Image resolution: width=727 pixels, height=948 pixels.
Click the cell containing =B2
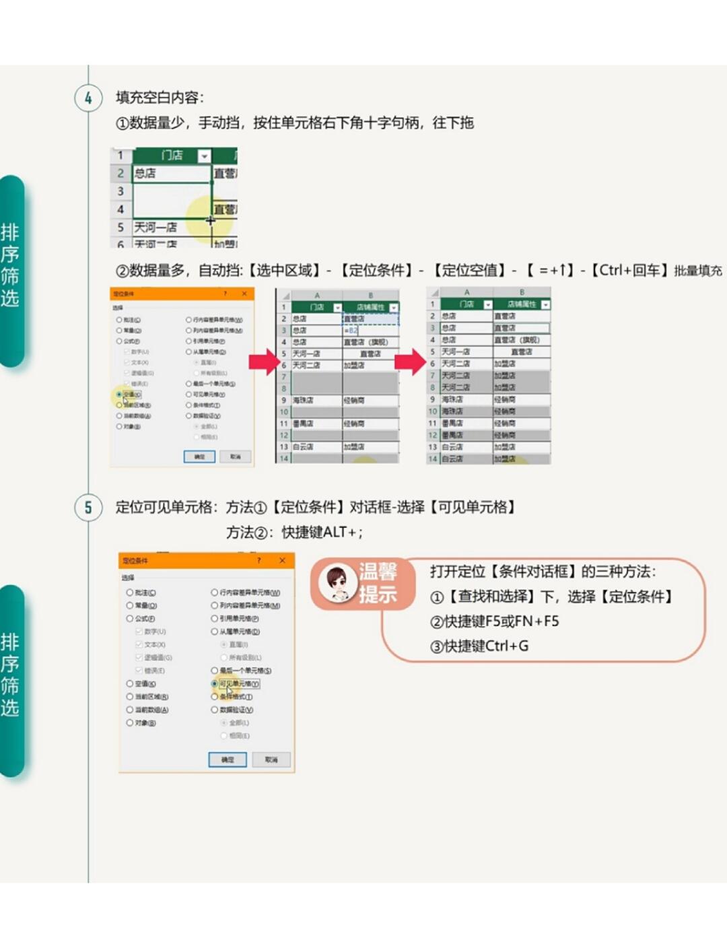point(370,330)
